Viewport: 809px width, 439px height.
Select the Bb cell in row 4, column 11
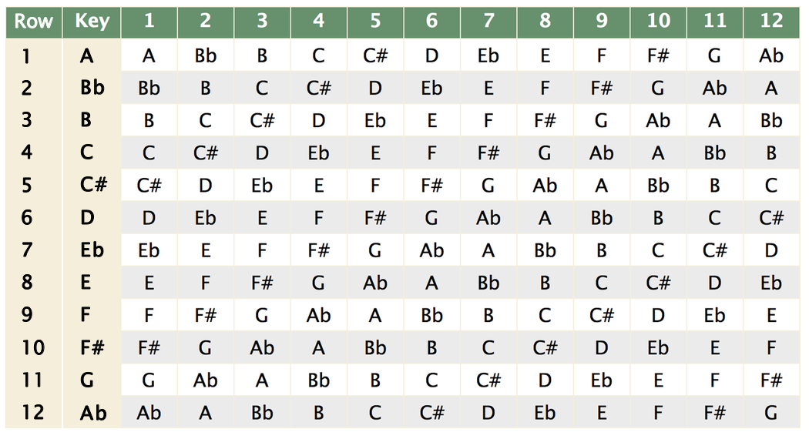tap(714, 153)
